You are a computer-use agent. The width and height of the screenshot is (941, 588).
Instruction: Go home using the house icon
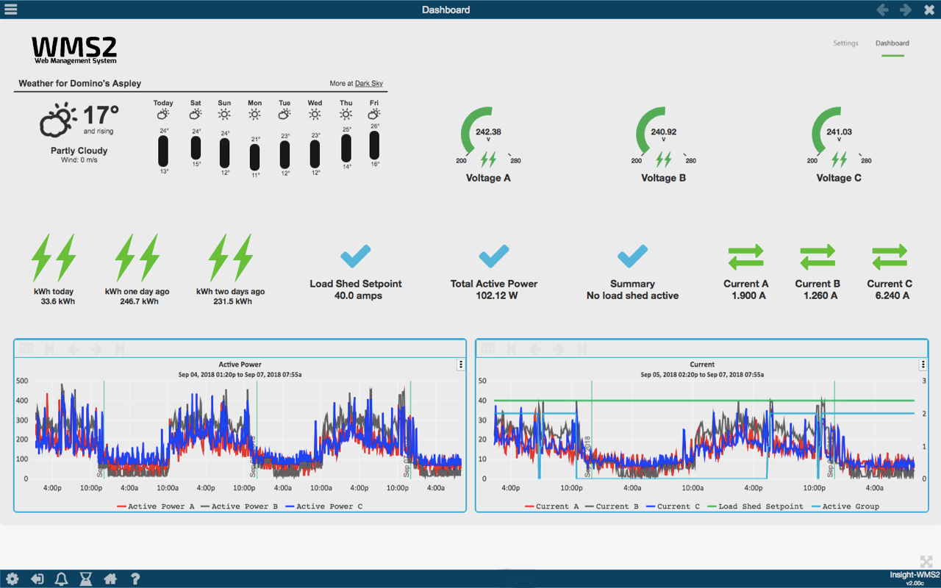click(x=110, y=578)
